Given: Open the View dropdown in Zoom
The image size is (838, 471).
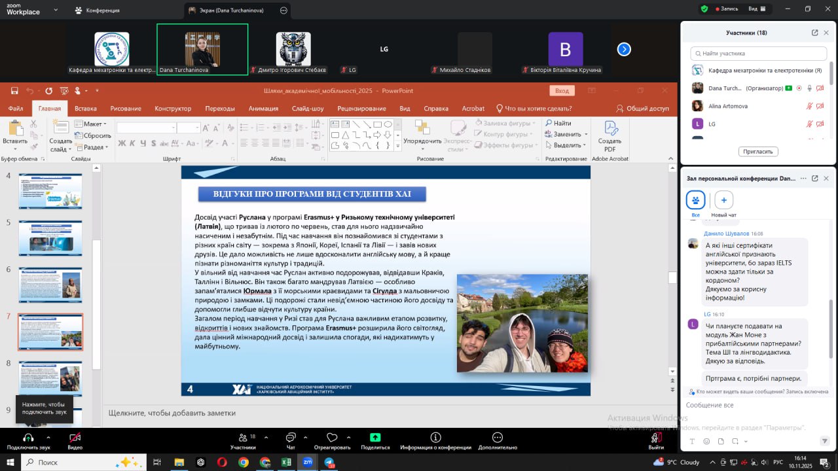Looking at the screenshot, I should click(756, 9).
